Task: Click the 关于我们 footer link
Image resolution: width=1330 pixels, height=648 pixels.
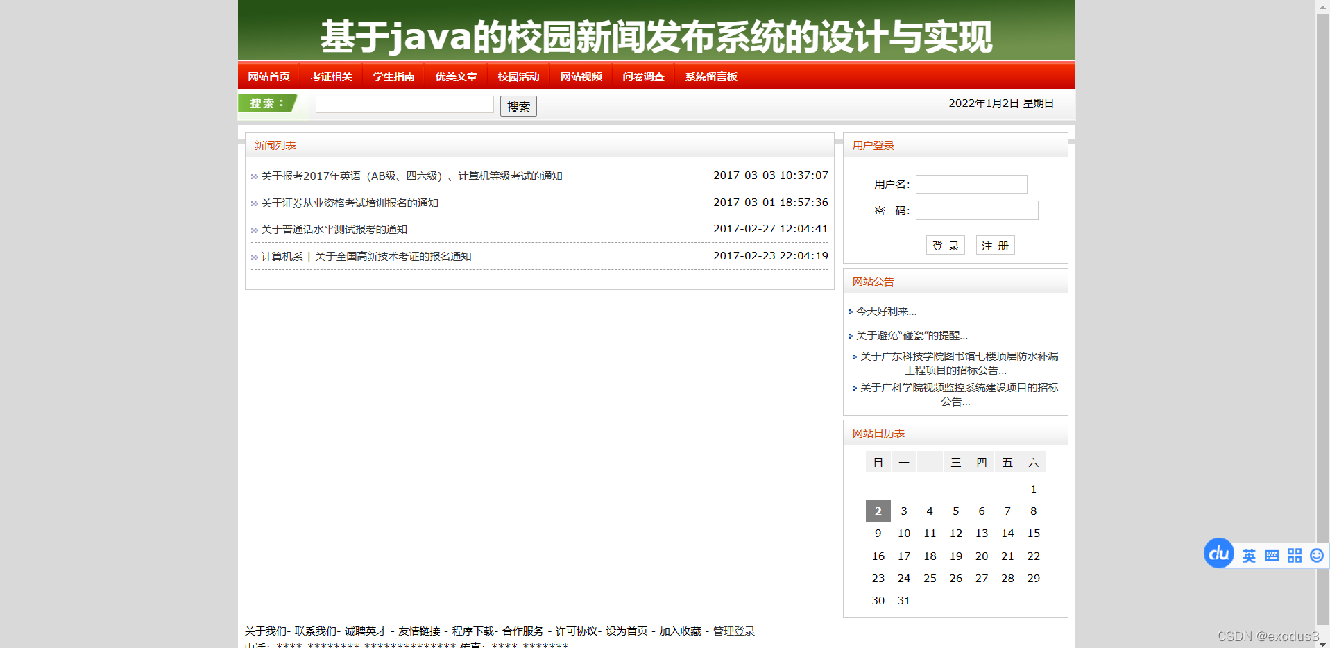Action: pos(265,631)
